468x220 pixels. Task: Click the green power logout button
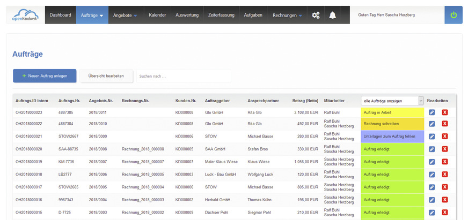pos(453,15)
